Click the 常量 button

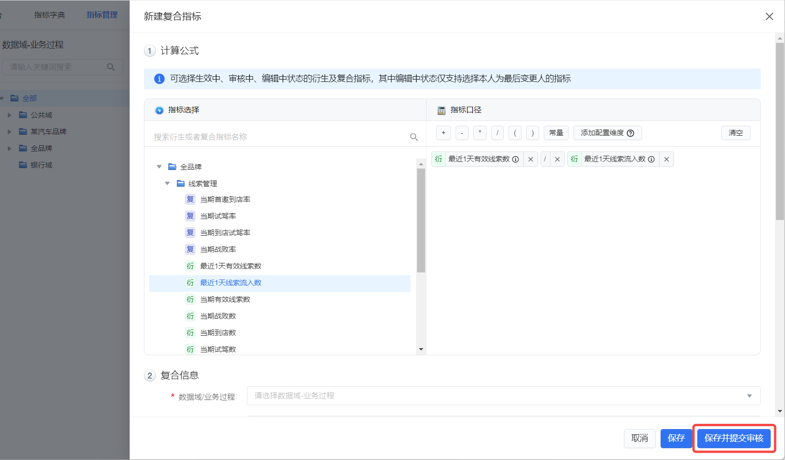click(556, 133)
